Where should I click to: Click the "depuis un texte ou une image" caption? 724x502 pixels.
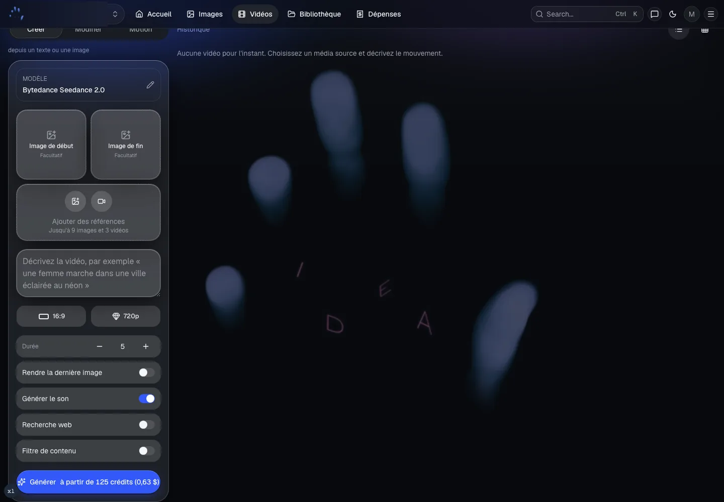click(49, 50)
